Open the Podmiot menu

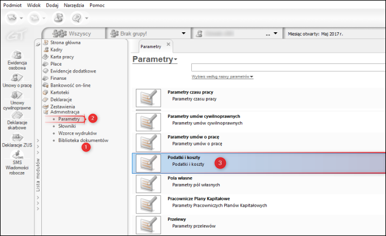coord(12,5)
